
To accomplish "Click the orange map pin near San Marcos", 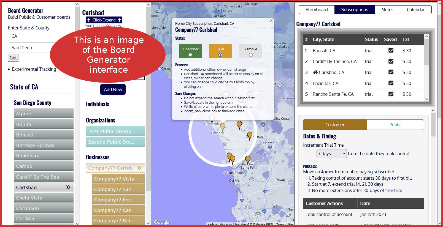I will [x=250, y=135].
